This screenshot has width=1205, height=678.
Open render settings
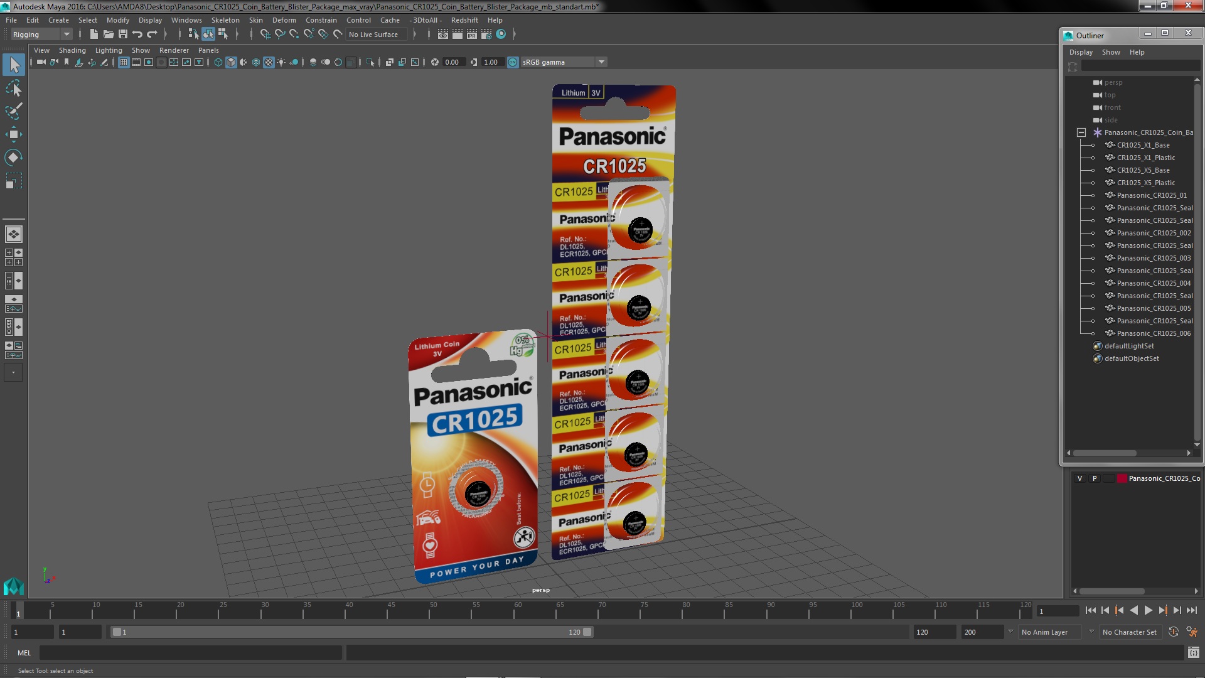[x=486, y=35]
